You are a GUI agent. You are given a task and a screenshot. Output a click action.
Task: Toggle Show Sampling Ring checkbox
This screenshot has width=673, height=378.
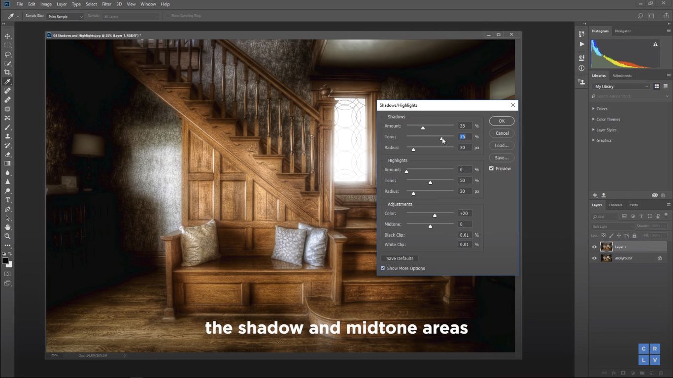tap(168, 16)
